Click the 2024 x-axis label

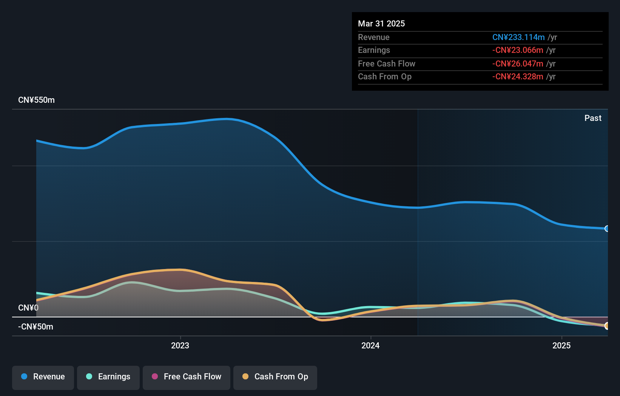click(370, 345)
